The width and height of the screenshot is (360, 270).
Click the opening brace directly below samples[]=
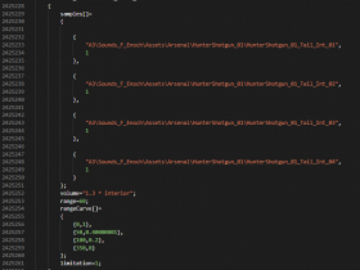(62, 22)
